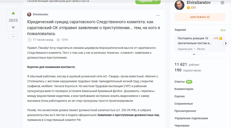Click the post rating number 3835

point(13,20)
